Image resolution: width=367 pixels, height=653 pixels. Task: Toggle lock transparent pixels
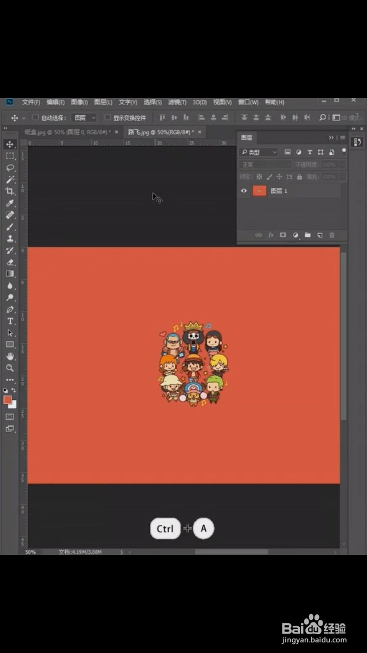tap(259, 177)
